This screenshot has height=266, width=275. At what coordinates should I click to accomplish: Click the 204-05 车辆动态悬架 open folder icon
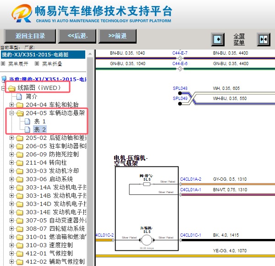coord(20,113)
